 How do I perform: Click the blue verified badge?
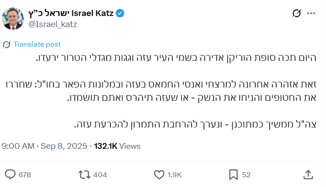pyautogui.click(x=120, y=13)
